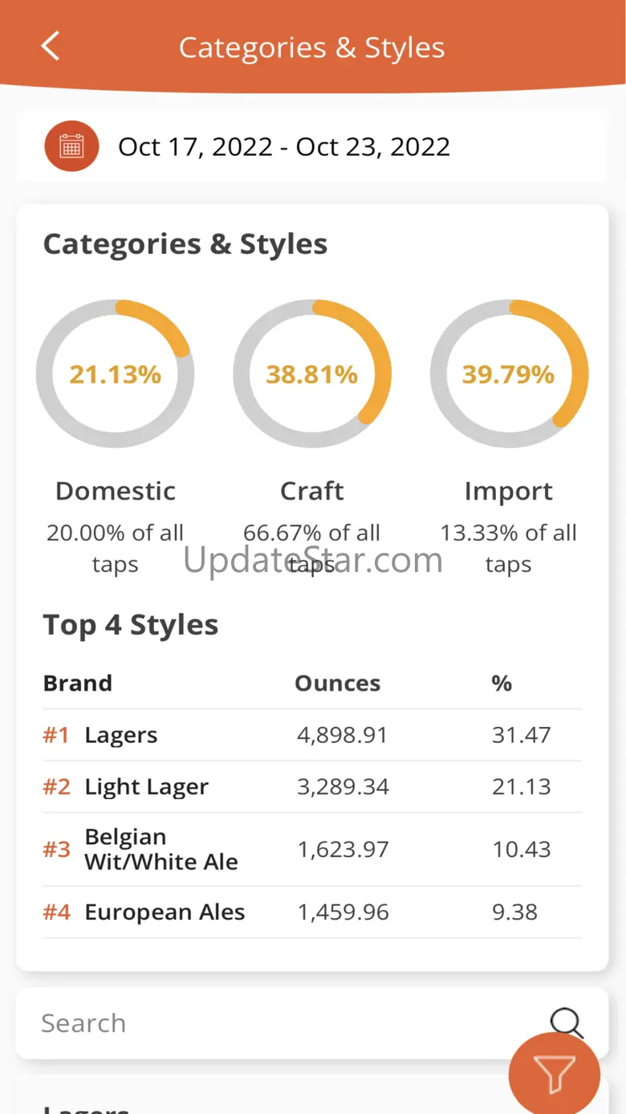
Task: Tap the Import 39.79% donut chart
Action: 509,374
